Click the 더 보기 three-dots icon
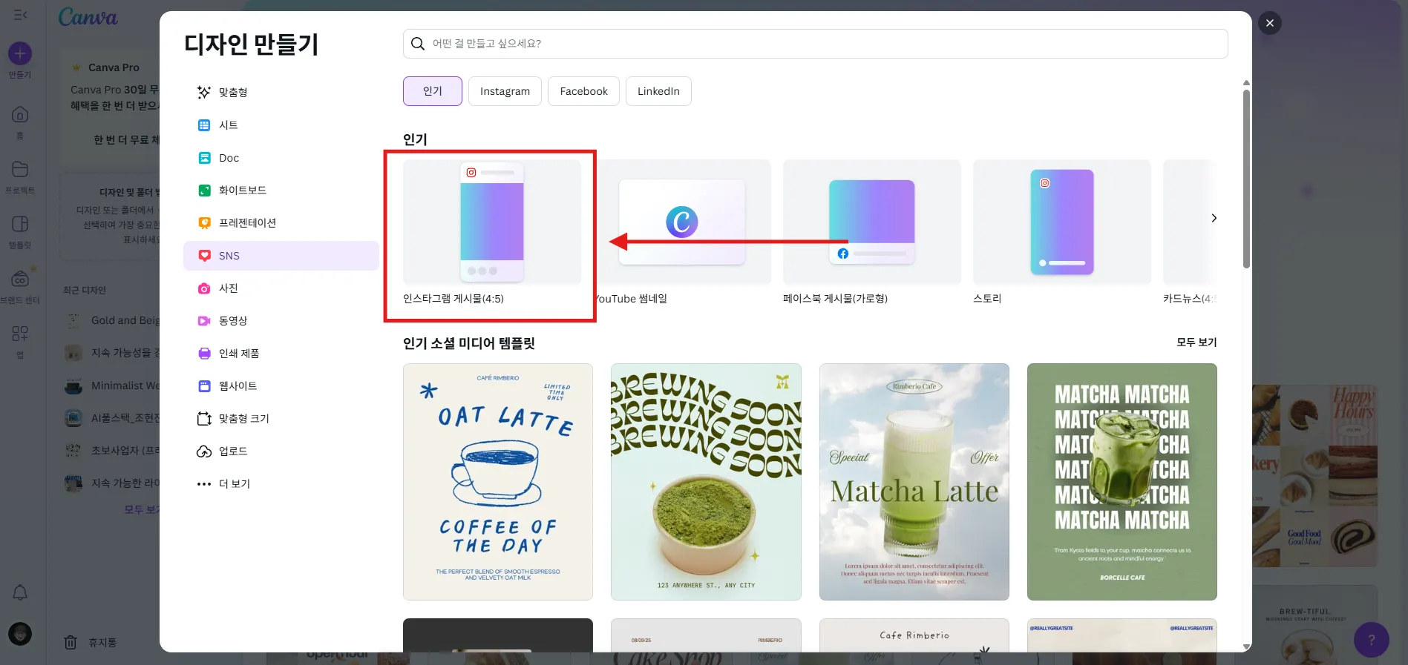1408x665 pixels. point(204,484)
